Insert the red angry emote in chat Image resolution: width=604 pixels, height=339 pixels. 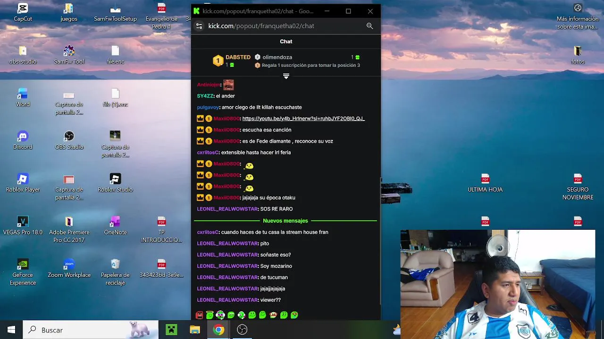coord(199,315)
